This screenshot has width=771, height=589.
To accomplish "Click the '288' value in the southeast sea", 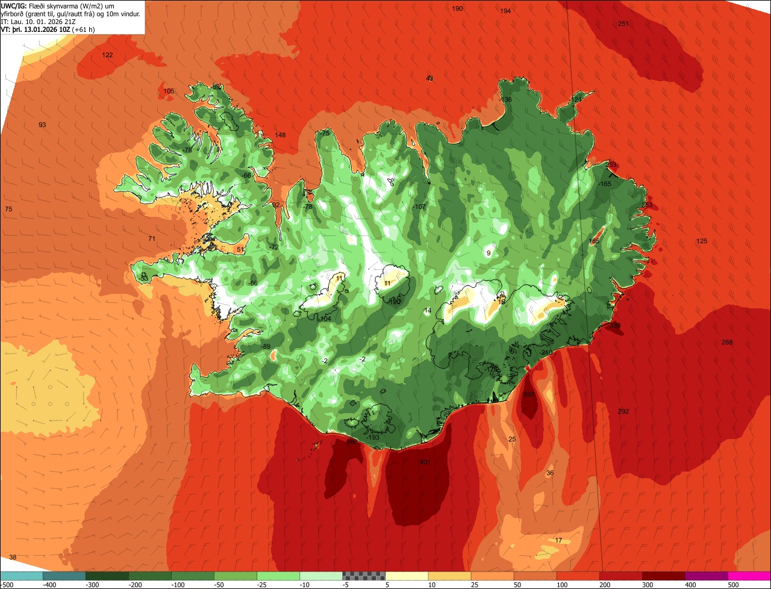I will pyautogui.click(x=727, y=343).
